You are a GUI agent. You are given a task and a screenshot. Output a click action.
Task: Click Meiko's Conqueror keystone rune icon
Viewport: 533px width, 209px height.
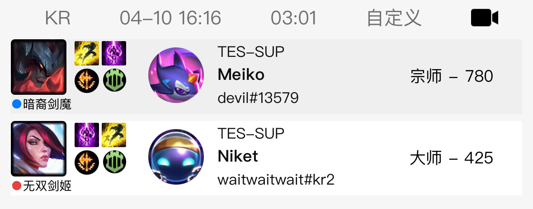[87, 81]
